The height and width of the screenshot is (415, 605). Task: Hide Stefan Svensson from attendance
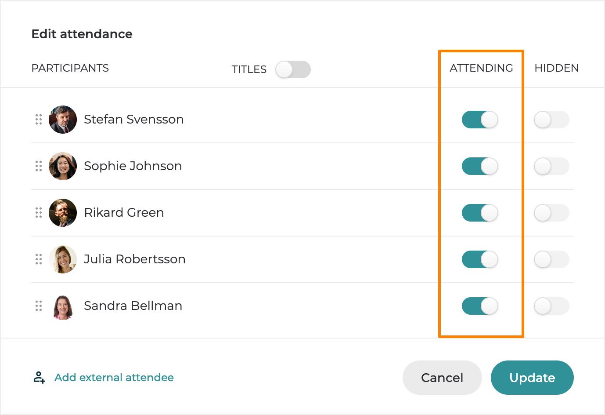pos(551,120)
